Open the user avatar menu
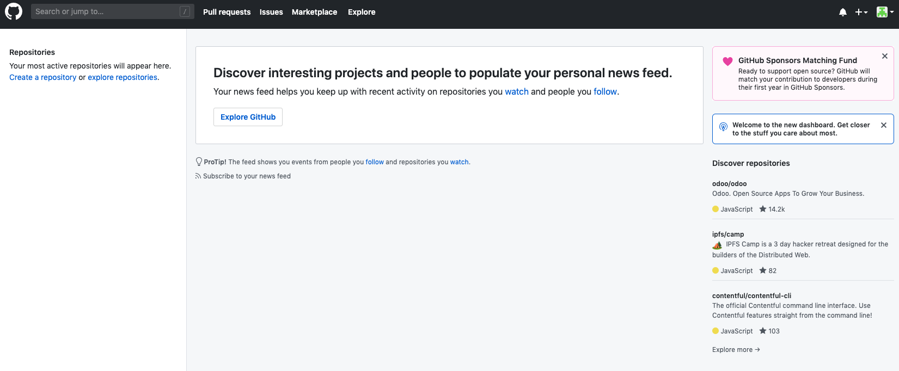 click(x=885, y=12)
